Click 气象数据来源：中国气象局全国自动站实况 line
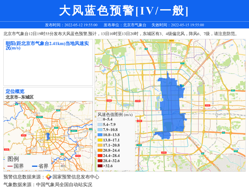The width and height of the screenshot is (249, 195). [x=48, y=185]
